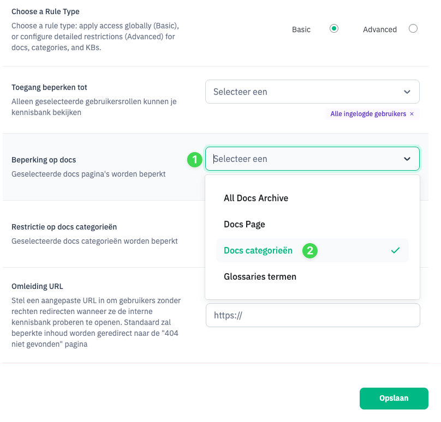Screen dimensions: 441x422
Task: Click the green checkmark beside Docs categorieën
Action: tap(396, 250)
